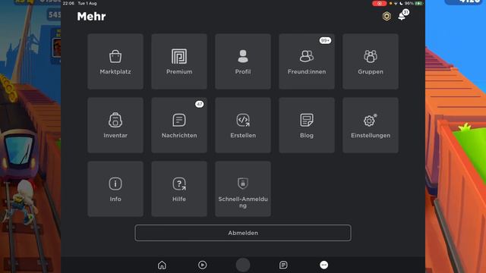486x273 pixels.
Task: Open the Schnell-Anmeldung tile
Action: point(243,189)
